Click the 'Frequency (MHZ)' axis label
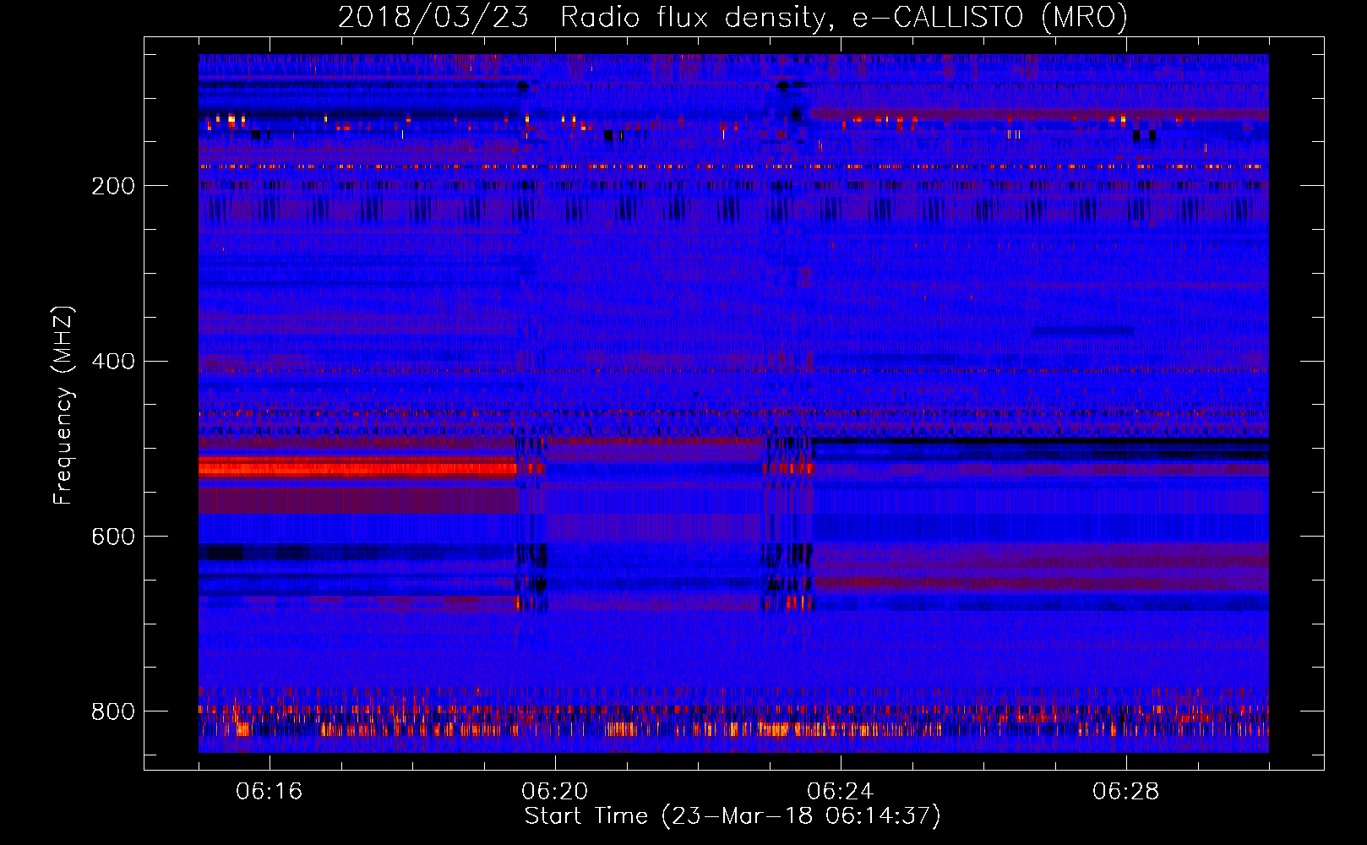The height and width of the screenshot is (845, 1367). [63, 405]
